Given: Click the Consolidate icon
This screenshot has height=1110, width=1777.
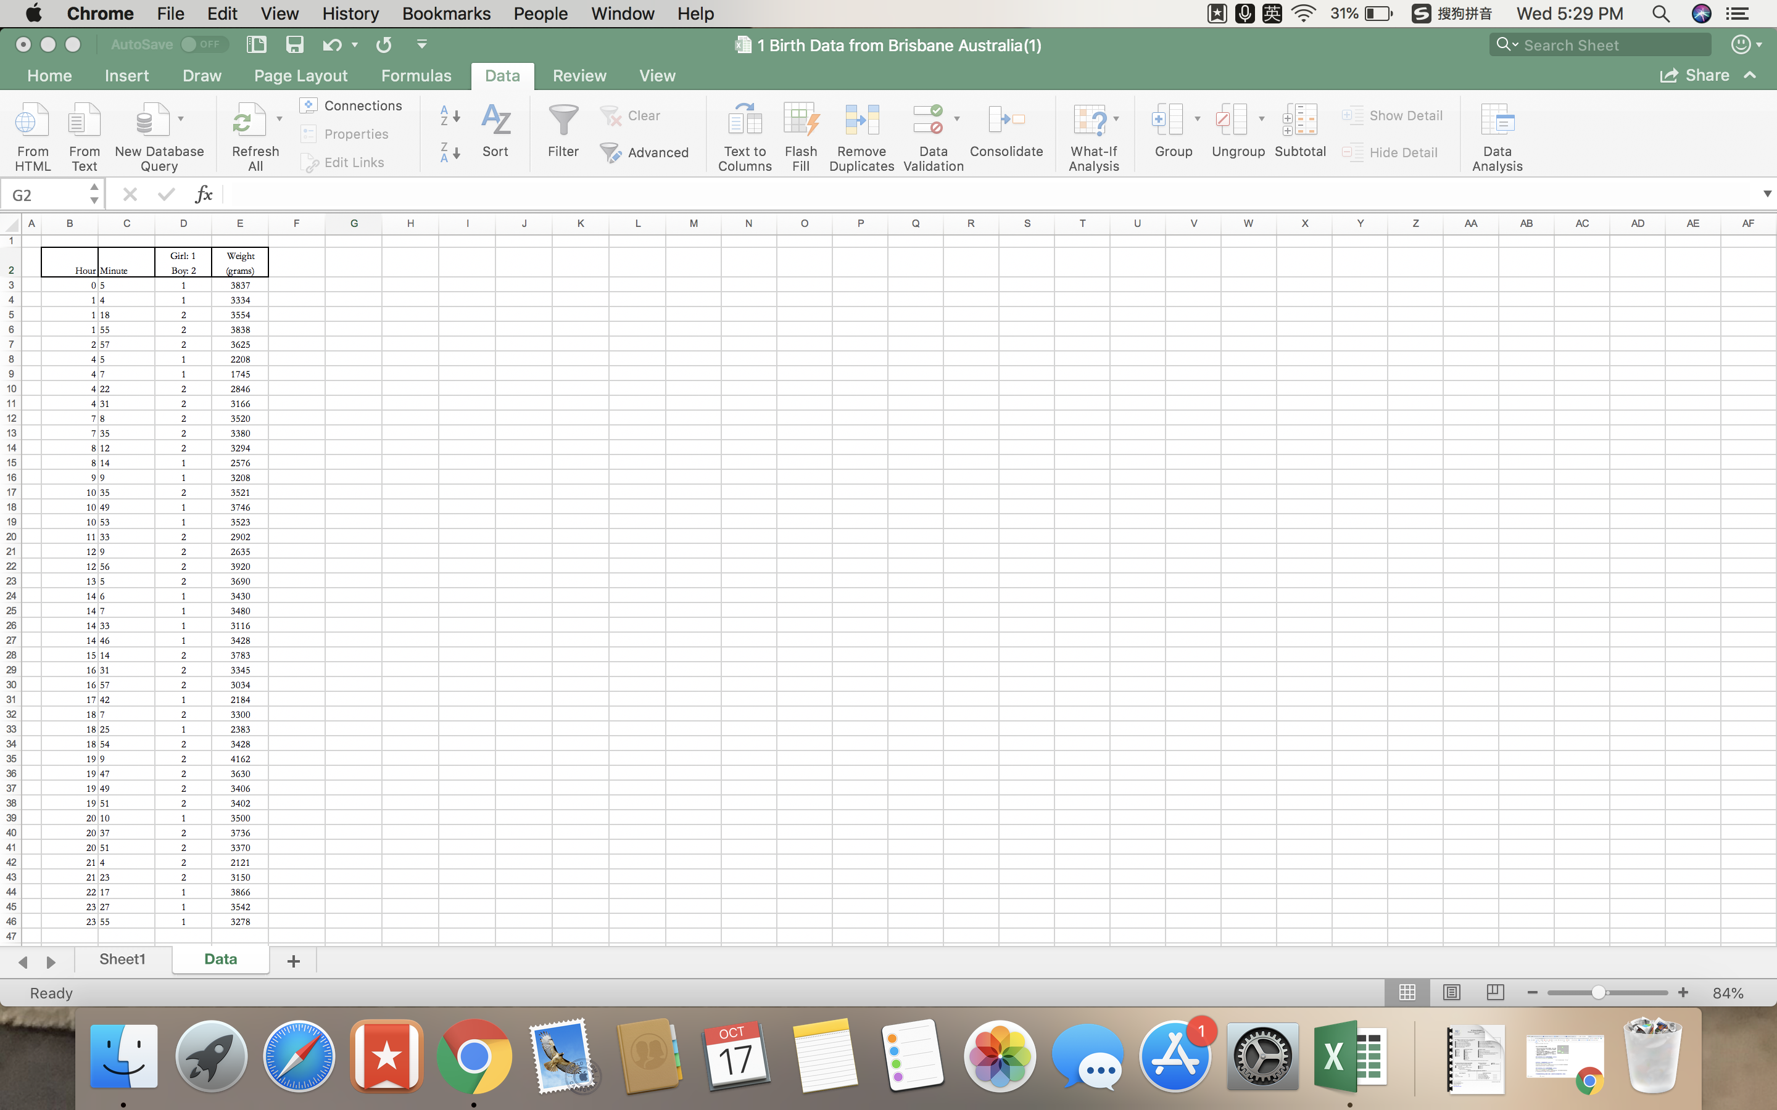Looking at the screenshot, I should 1005,120.
